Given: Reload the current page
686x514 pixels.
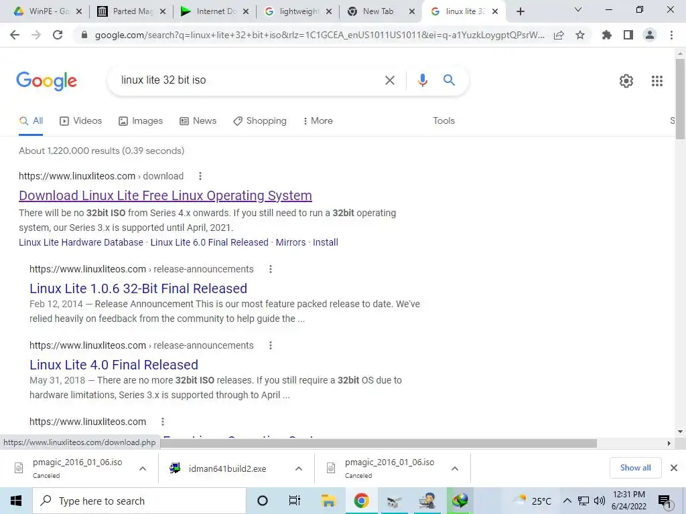Looking at the screenshot, I should tap(58, 35).
